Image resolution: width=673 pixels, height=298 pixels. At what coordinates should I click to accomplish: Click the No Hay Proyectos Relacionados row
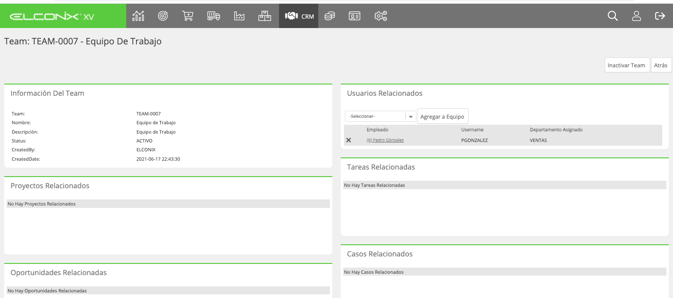[x=168, y=204]
